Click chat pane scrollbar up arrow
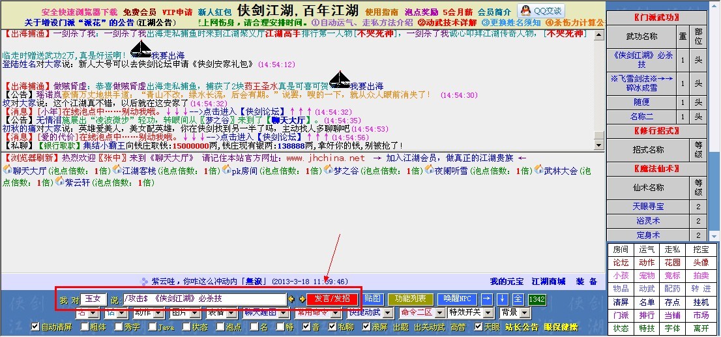The width and height of the screenshot is (721, 337). coord(598,35)
